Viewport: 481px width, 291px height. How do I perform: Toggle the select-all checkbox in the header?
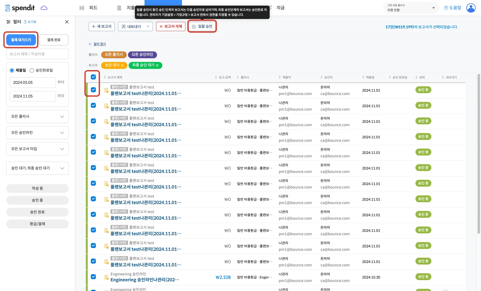[x=93, y=77]
